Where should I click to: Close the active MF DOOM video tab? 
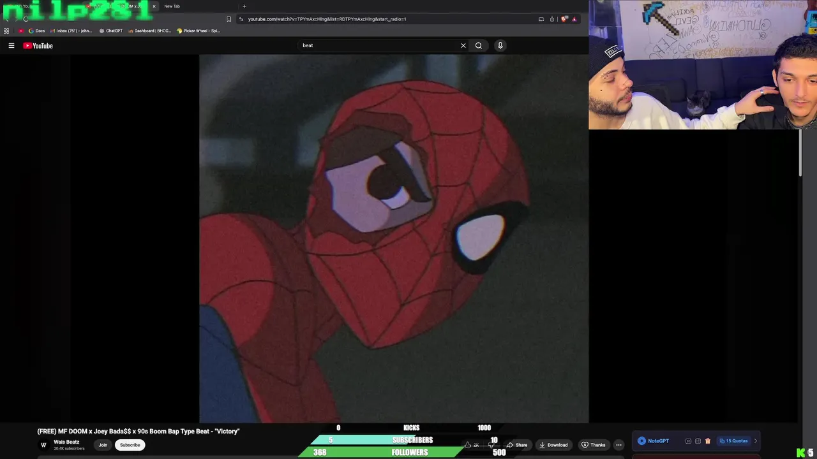pos(154,6)
